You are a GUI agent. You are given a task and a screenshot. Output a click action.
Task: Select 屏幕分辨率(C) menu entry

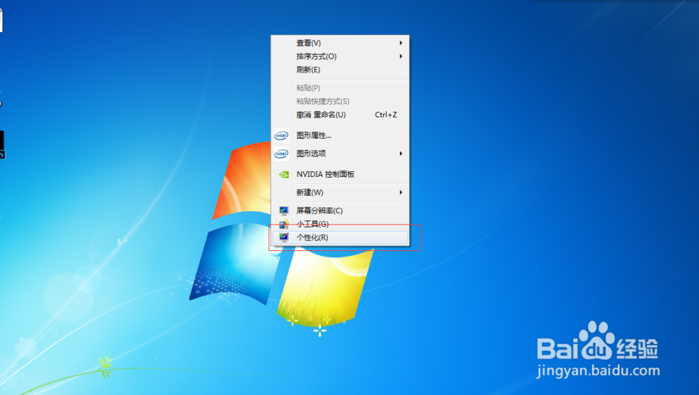coord(340,210)
